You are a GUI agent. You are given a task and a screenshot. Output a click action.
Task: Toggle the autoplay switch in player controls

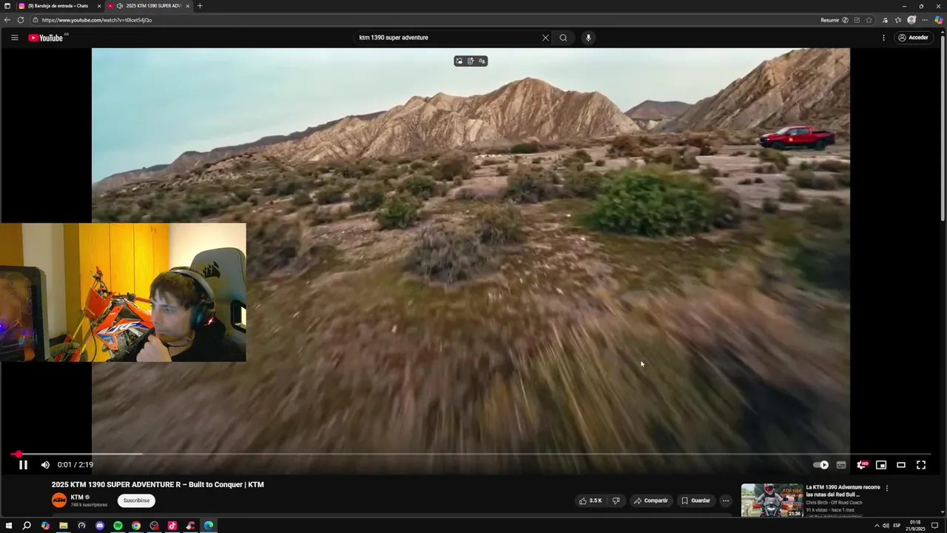click(x=820, y=465)
